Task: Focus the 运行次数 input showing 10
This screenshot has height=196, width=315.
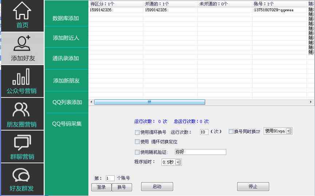Action: 204,132
